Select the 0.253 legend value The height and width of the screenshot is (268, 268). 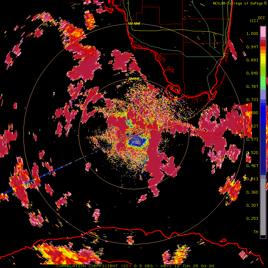tap(252, 219)
